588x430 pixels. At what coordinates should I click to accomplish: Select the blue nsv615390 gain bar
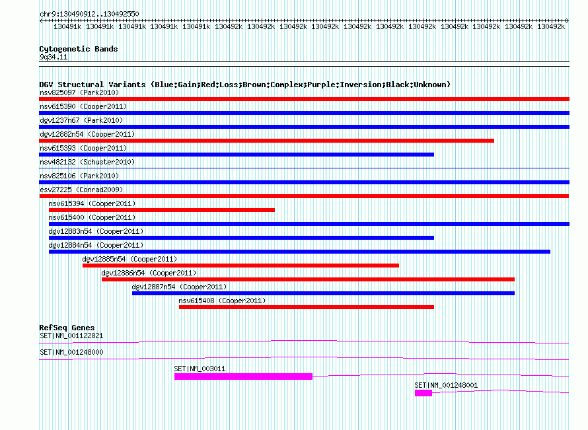[304, 113]
